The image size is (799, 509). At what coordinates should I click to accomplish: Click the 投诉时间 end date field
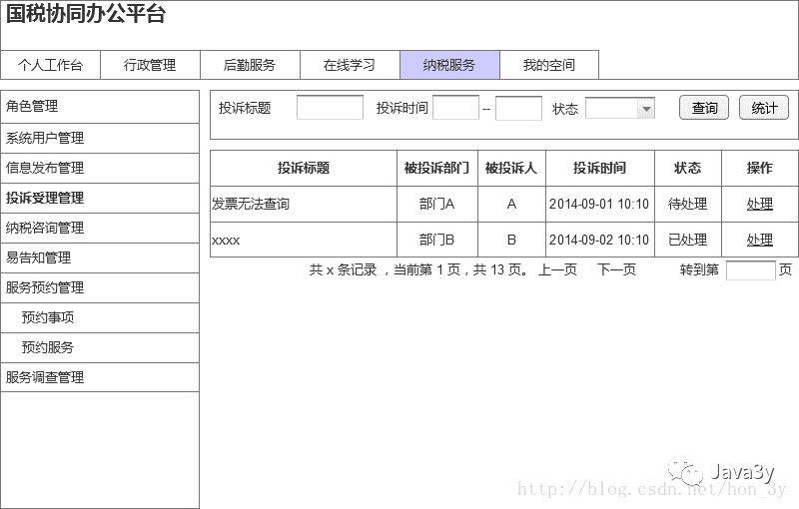518,109
